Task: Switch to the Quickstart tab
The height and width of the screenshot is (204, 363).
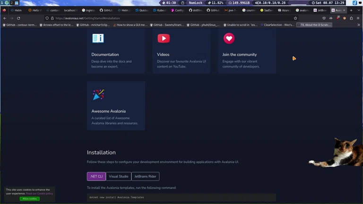Action: point(142,10)
